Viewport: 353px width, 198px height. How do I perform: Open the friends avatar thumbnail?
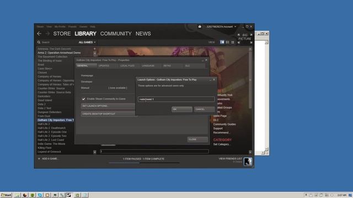tap(248, 162)
